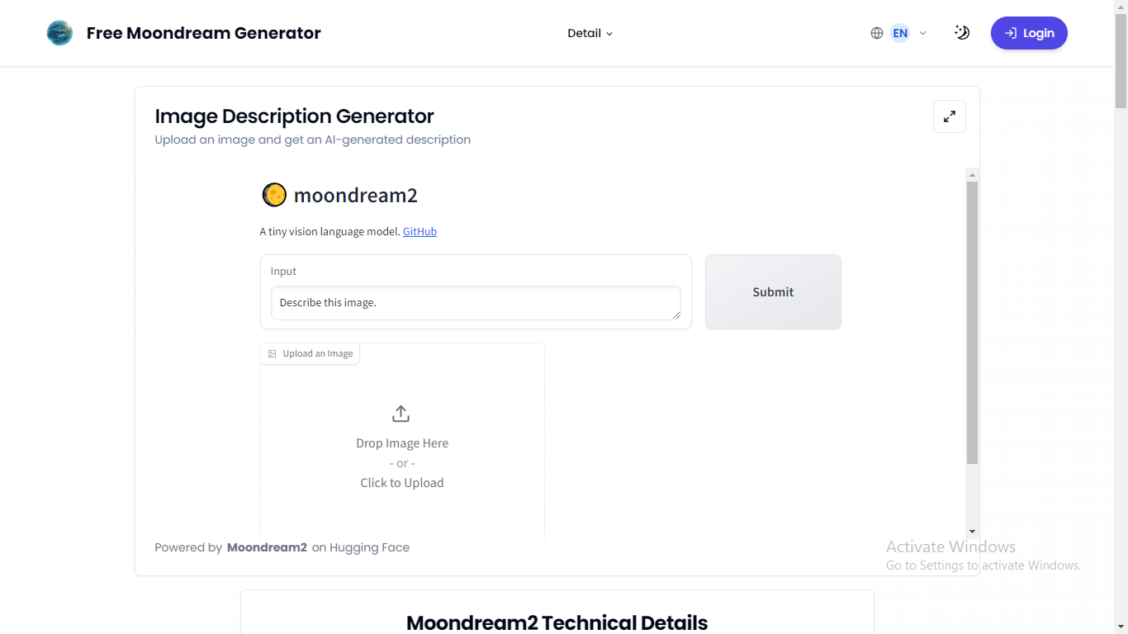Select the Upload an Image tab
This screenshot has height=634, width=1128.
[x=310, y=353]
